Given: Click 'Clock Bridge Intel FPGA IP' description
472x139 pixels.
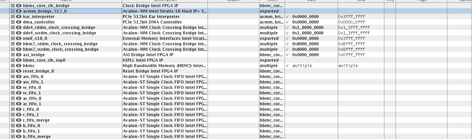Looking at the screenshot, I should click(x=150, y=6).
